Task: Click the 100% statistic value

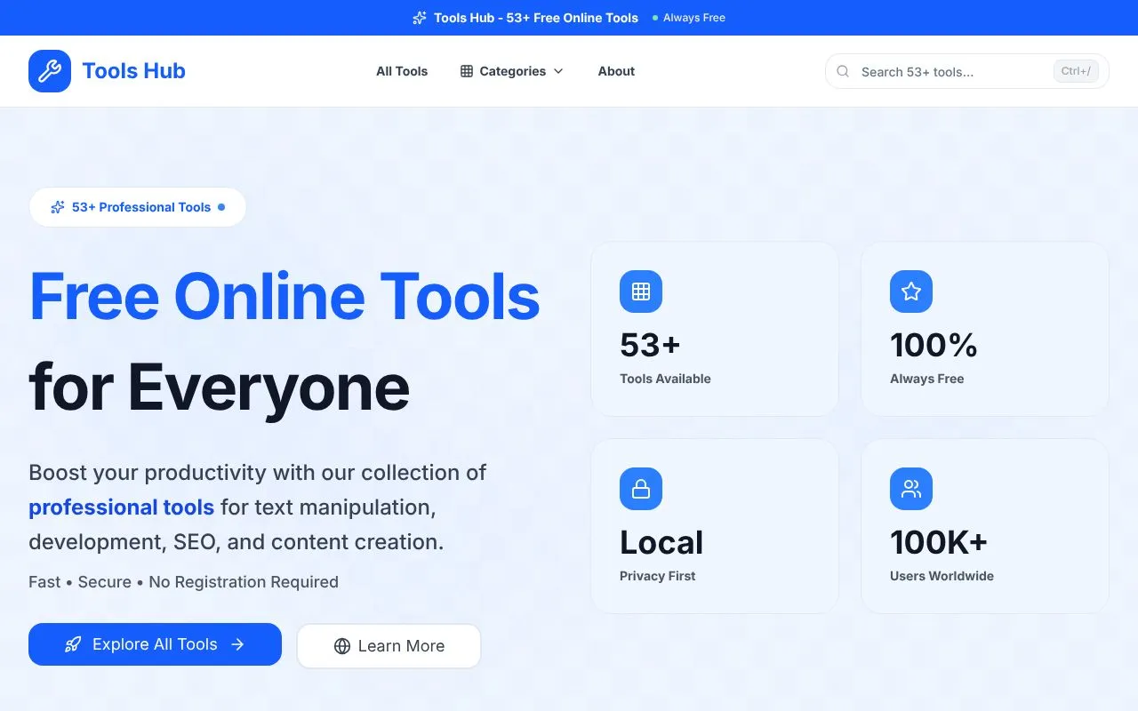Action: [x=934, y=345]
